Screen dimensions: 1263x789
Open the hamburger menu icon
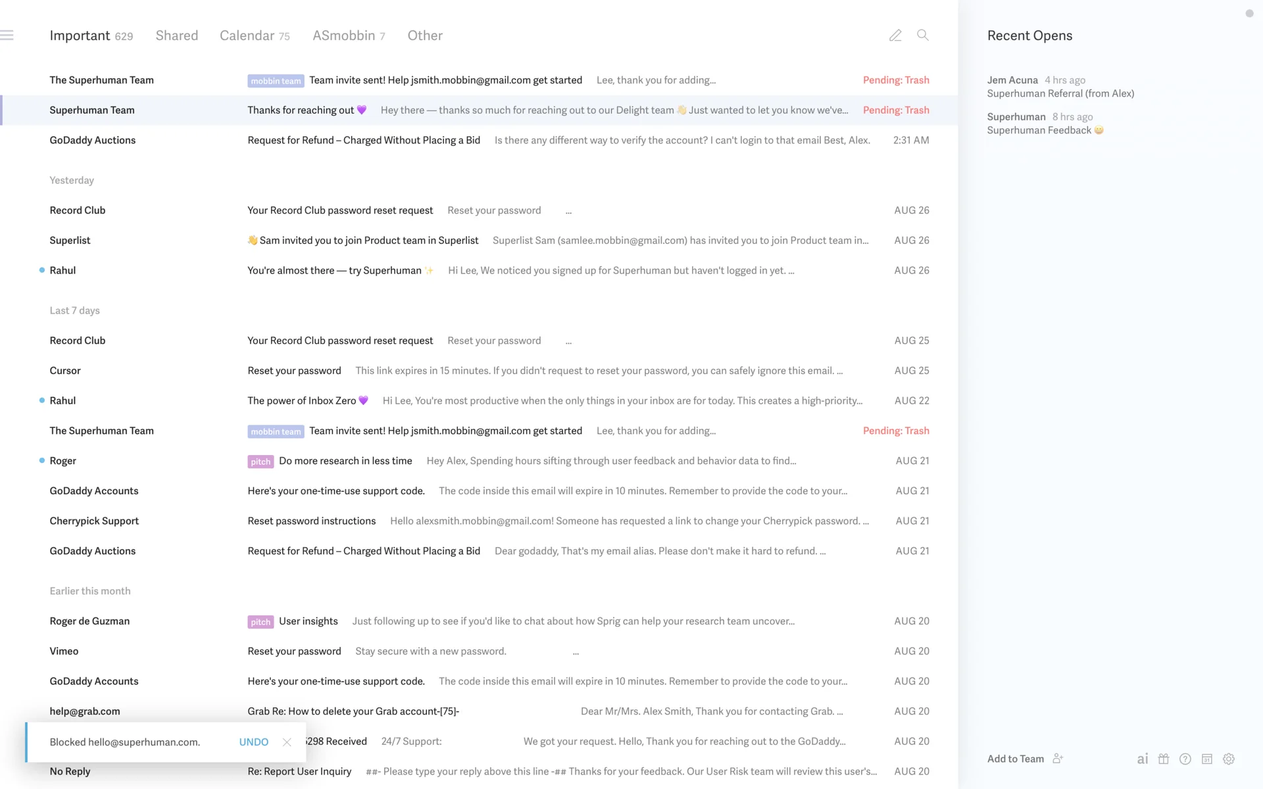tap(7, 36)
